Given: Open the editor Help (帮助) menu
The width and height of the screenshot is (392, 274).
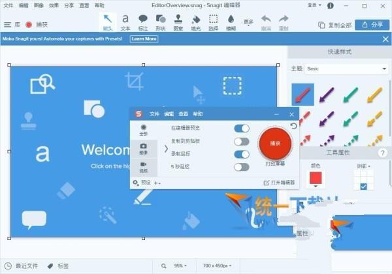Looking at the screenshot, I should tap(99, 5).
